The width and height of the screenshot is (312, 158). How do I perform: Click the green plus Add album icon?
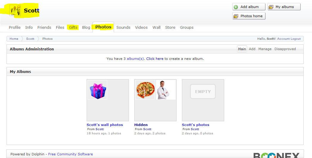(236, 7)
